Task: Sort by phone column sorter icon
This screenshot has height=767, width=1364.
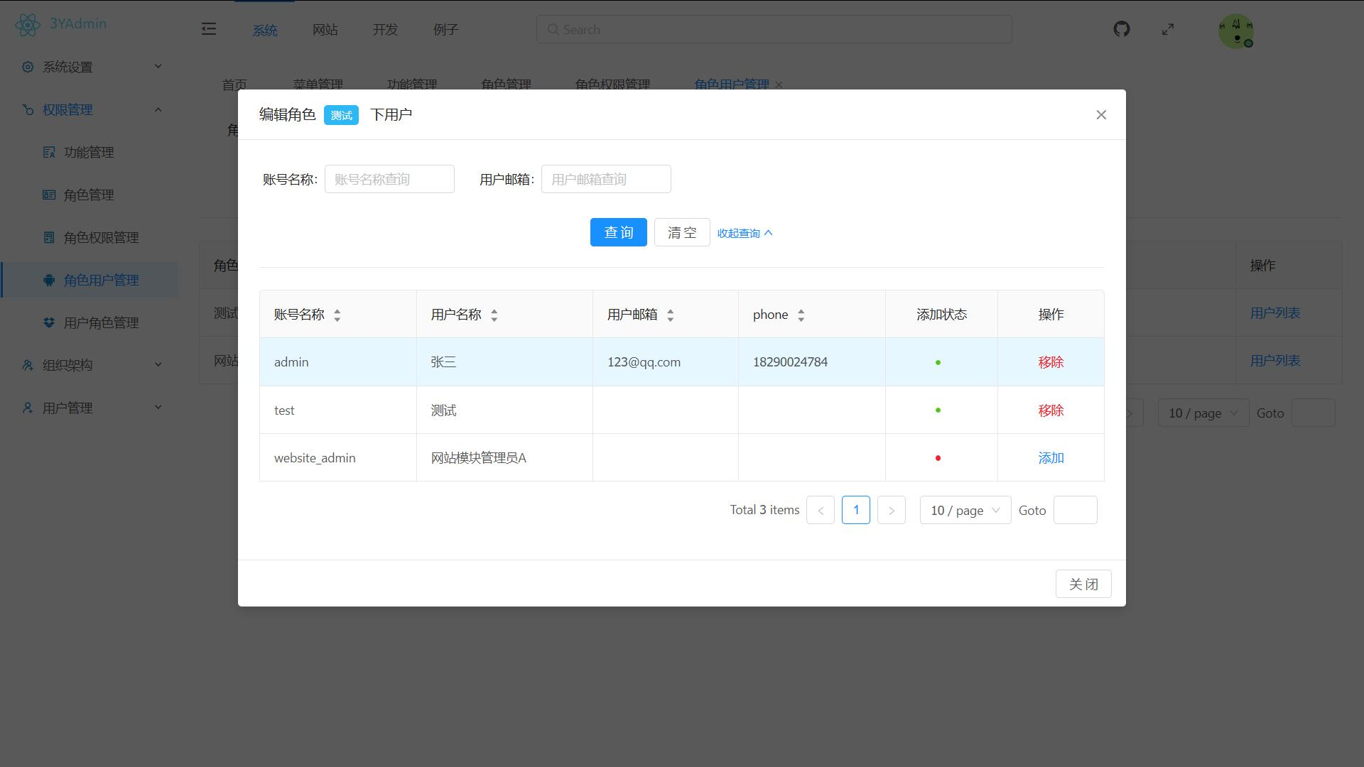Action: [x=801, y=315]
